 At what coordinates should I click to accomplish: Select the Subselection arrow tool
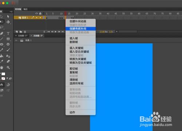8,16
